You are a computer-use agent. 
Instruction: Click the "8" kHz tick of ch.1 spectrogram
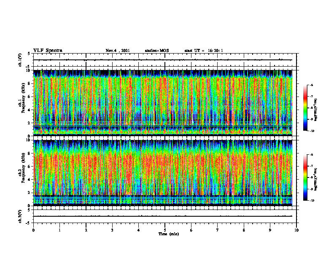[30, 83]
